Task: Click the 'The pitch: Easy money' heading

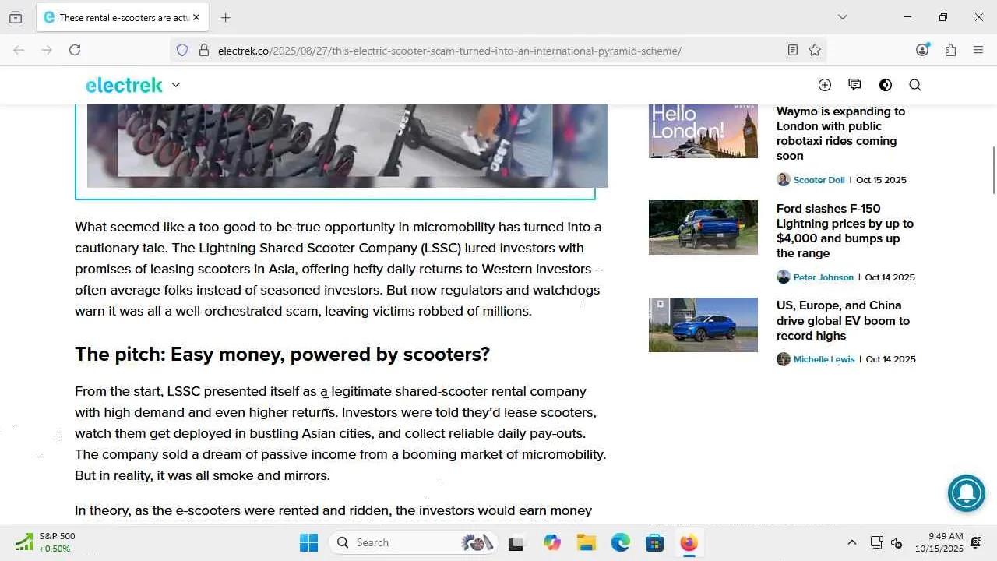Action: tap(282, 355)
